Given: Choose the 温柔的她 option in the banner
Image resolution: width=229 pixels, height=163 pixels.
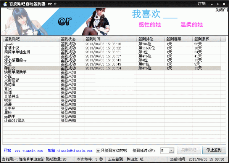Looking at the screenshot, I should click(192, 25).
